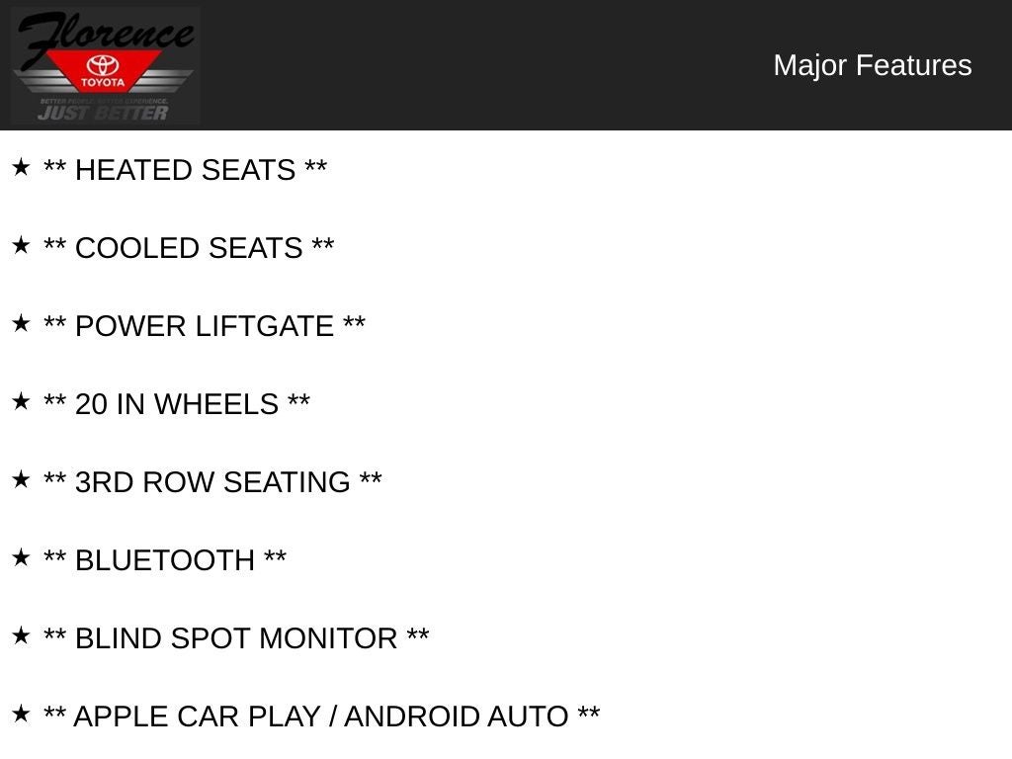Select the BLIND SPOT MONITOR feature text
1012x759 pixels.
point(236,638)
